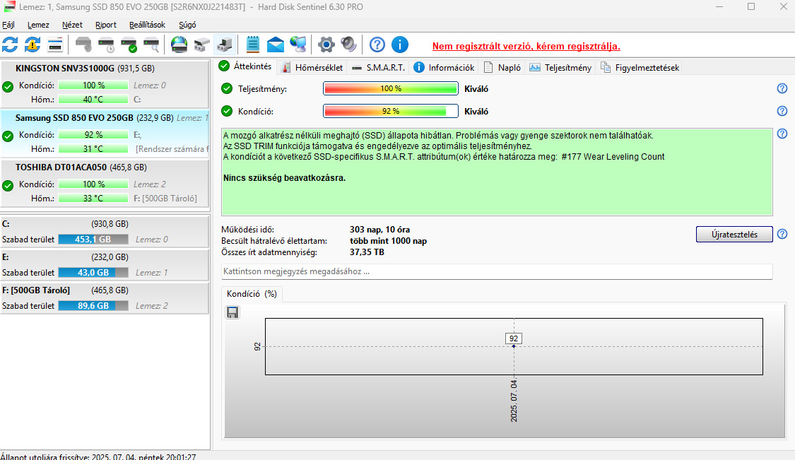Switch to the second Teljesítmény tab with chart icon
795x460 pixels.
561,67
